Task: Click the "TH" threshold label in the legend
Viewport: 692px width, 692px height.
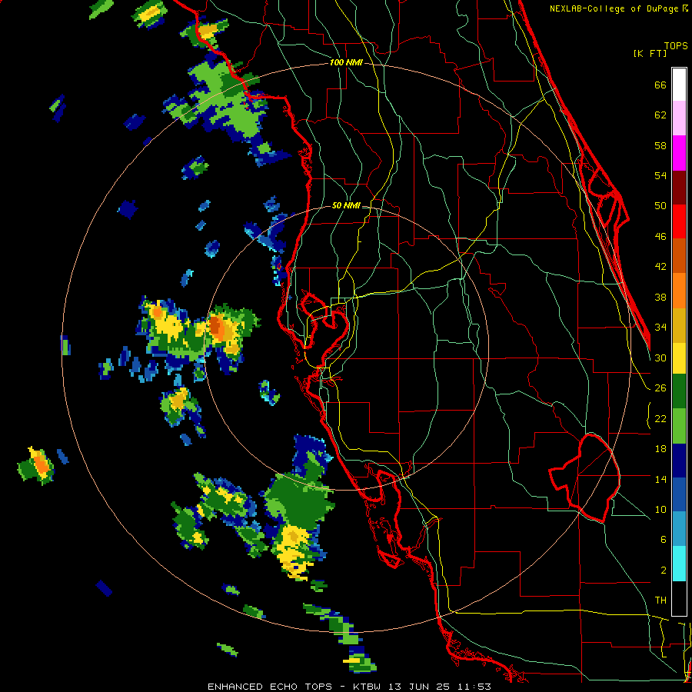Action: pos(660,601)
